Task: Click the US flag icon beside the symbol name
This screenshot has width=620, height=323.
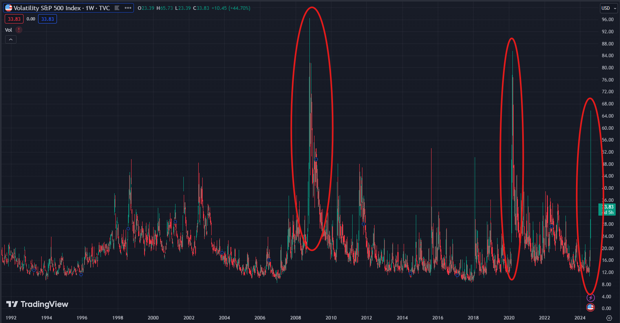Action: (x=9, y=8)
